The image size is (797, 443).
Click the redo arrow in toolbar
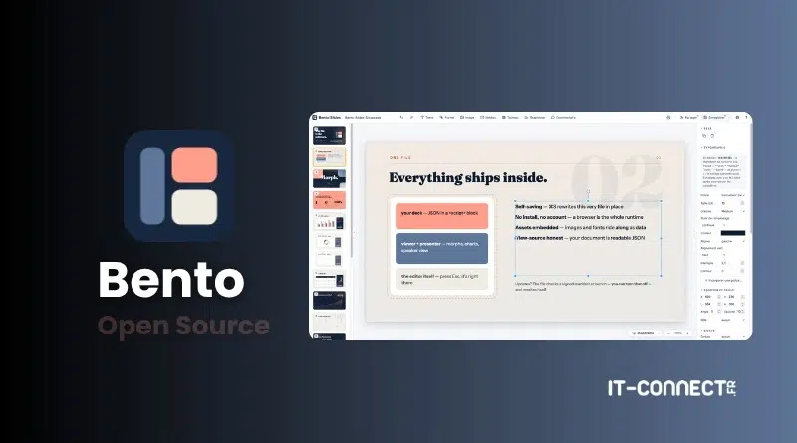(x=411, y=117)
